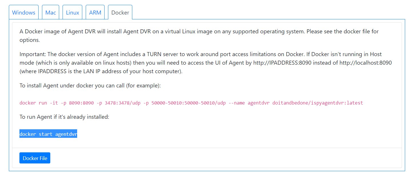412x172 pixels.
Task: Click the 'To run Agent if it's already installed' text
Action: 64,117
